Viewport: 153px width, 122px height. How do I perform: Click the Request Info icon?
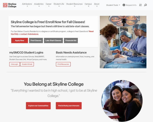124,5
